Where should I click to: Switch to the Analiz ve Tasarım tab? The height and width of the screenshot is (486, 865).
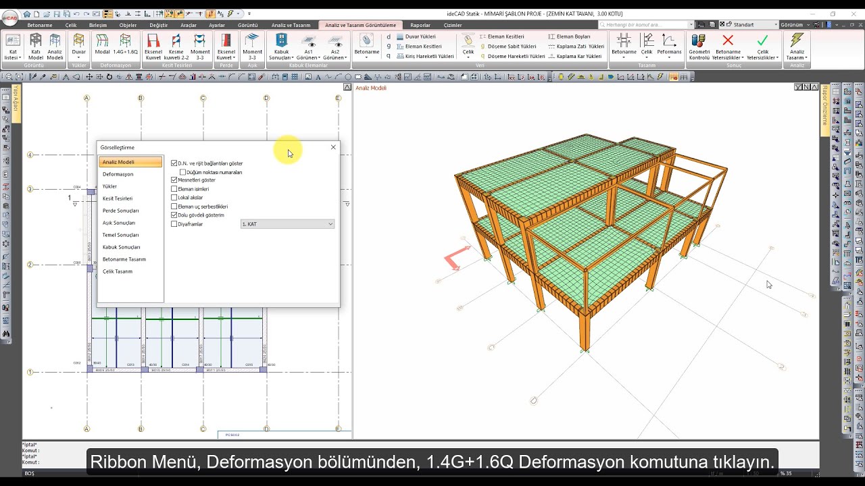click(291, 25)
